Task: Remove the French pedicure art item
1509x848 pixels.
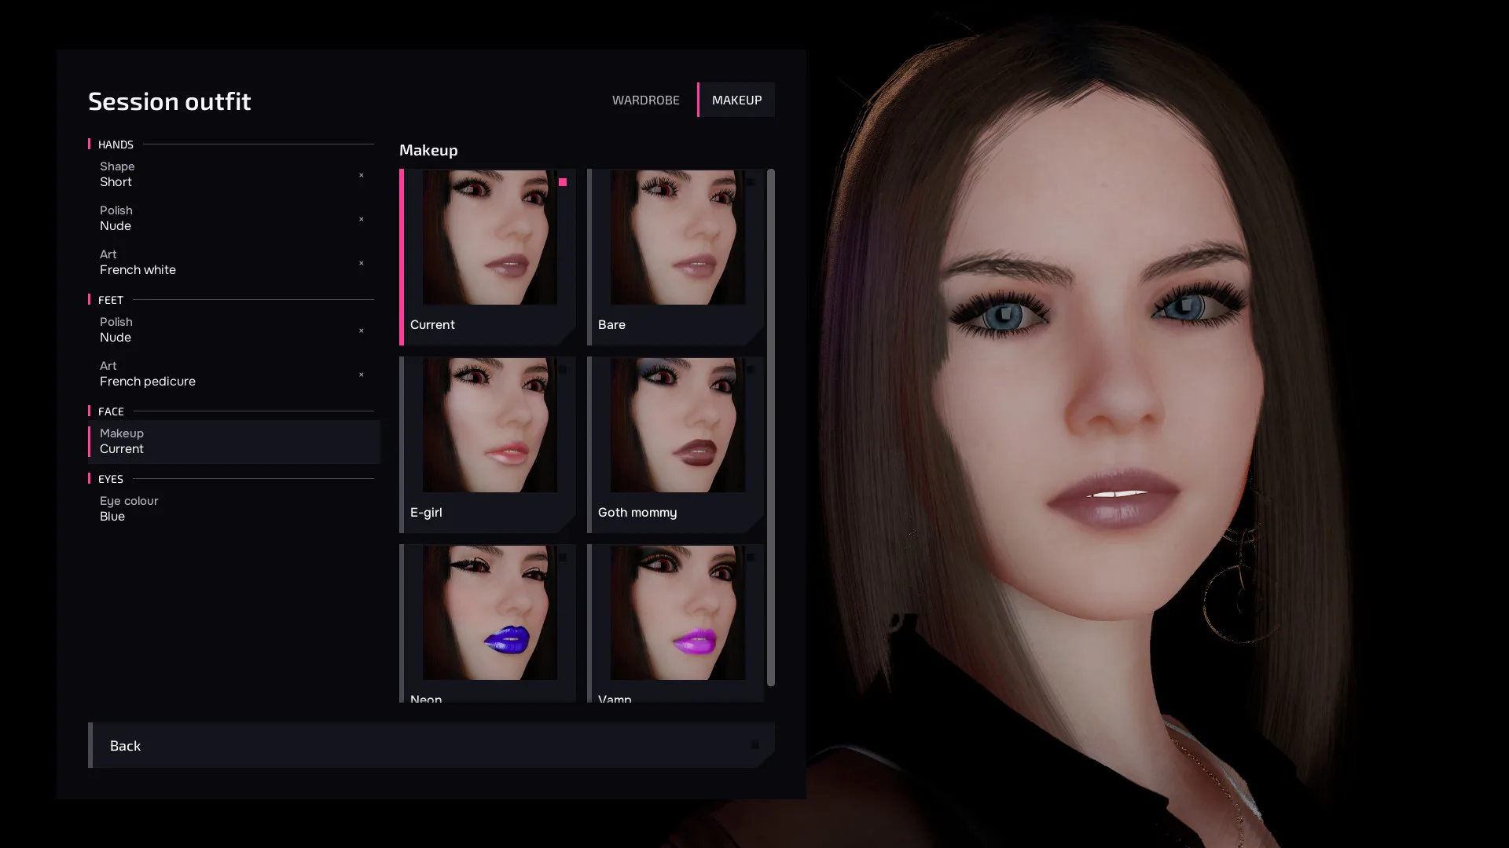Action: click(362, 375)
